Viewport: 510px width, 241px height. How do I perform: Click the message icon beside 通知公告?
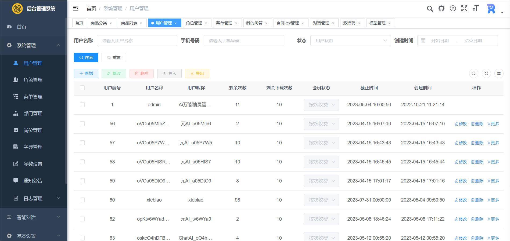[x=16, y=180]
